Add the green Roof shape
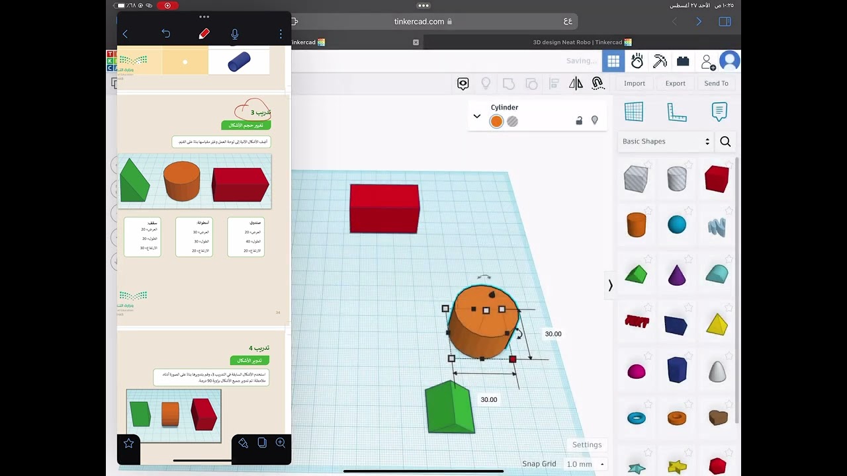 coord(636,274)
